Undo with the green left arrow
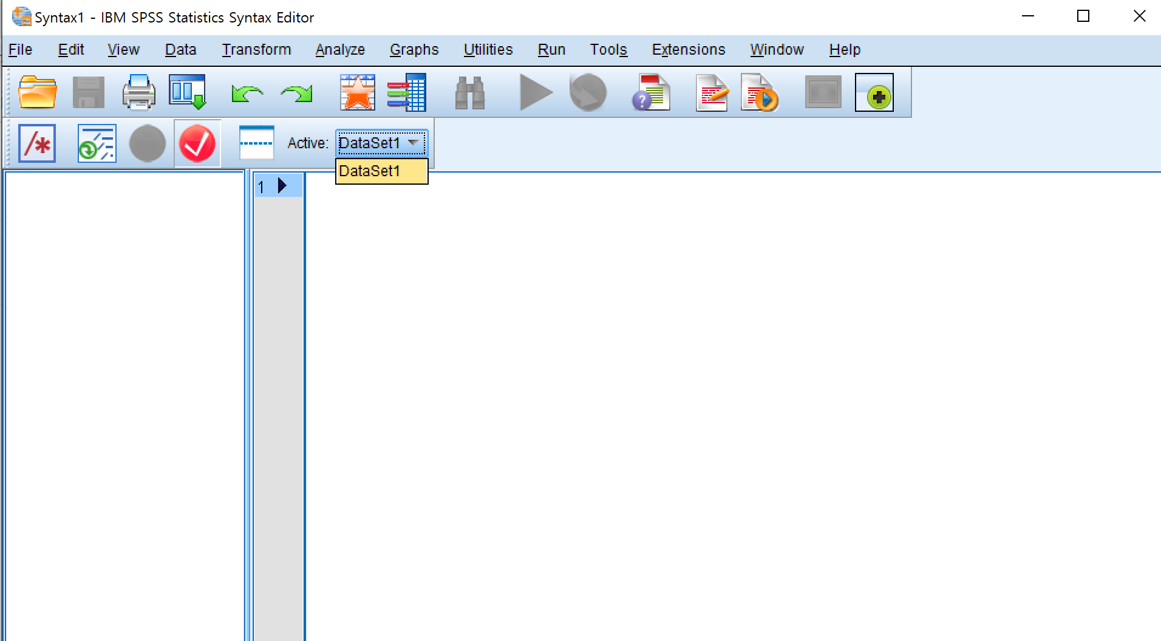The image size is (1161, 641). pyautogui.click(x=247, y=94)
